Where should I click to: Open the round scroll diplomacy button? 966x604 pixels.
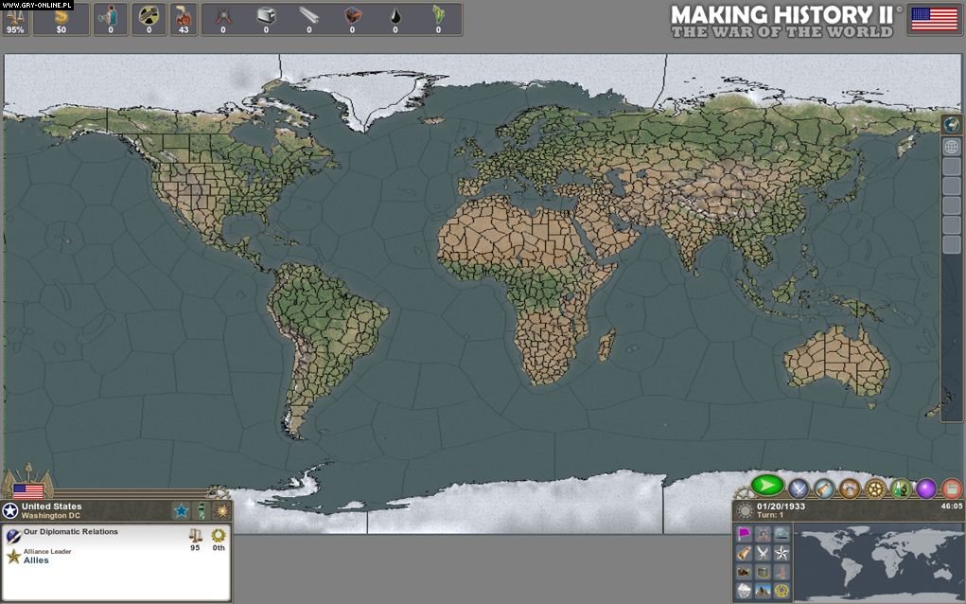click(824, 489)
